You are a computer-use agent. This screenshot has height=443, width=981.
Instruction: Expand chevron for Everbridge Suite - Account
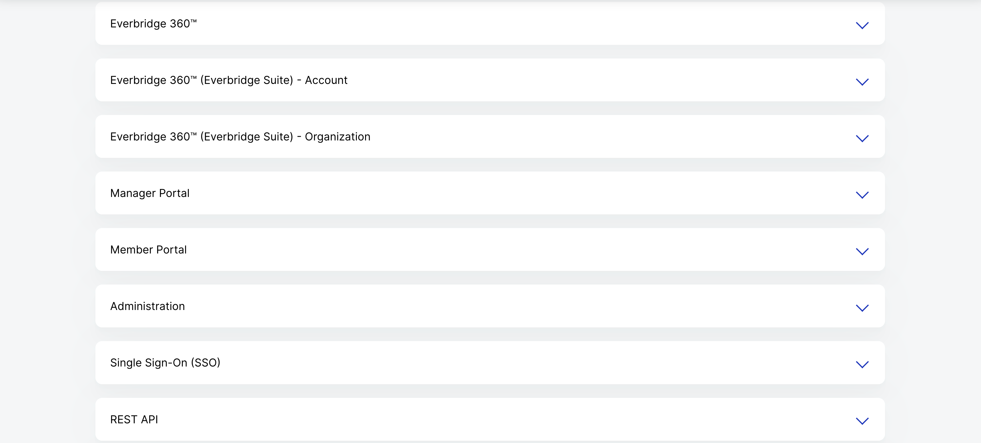862,81
